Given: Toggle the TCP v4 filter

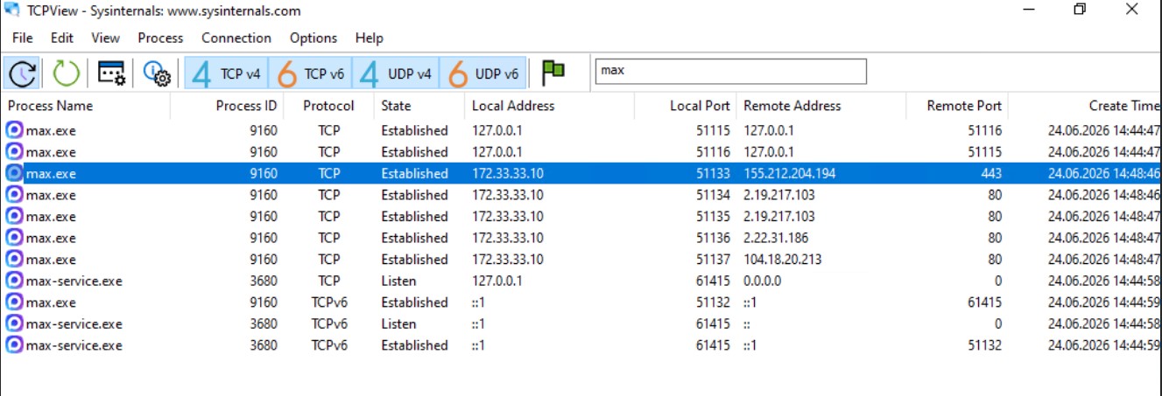Looking at the screenshot, I should (x=226, y=74).
